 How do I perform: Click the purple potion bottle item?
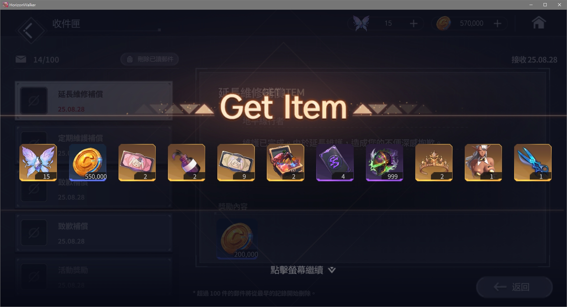click(186, 162)
